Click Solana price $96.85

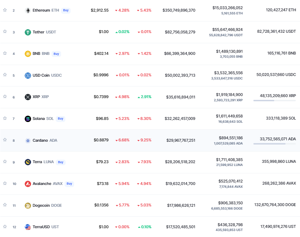[x=102, y=118]
